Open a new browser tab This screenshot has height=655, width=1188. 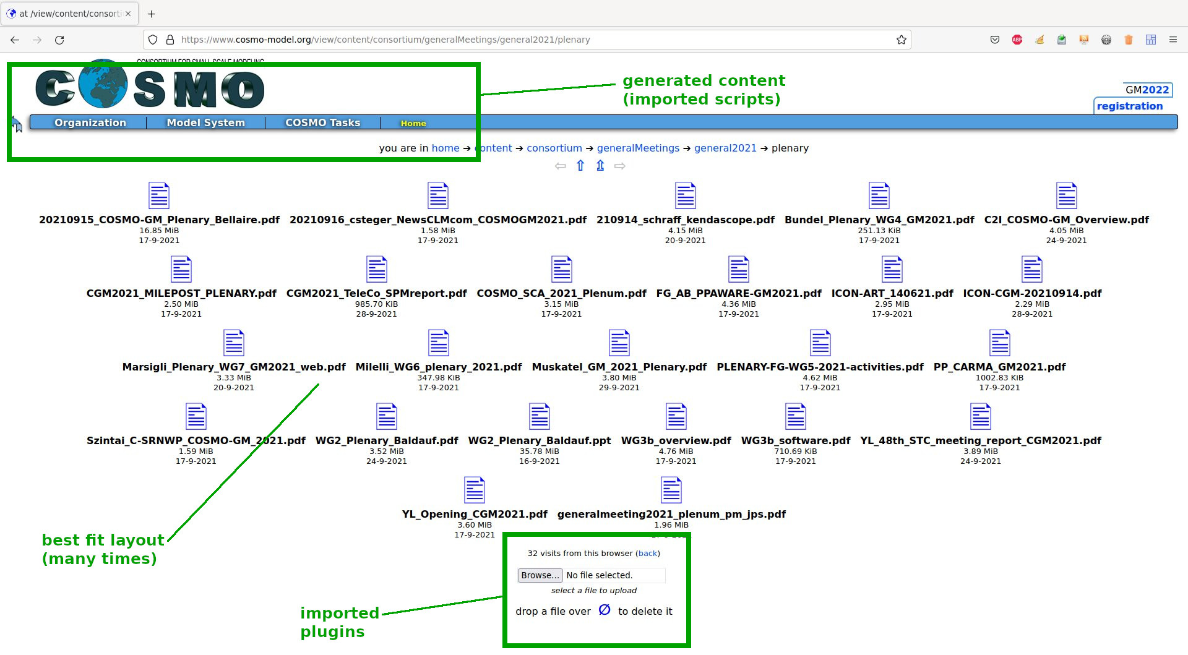[152, 14]
